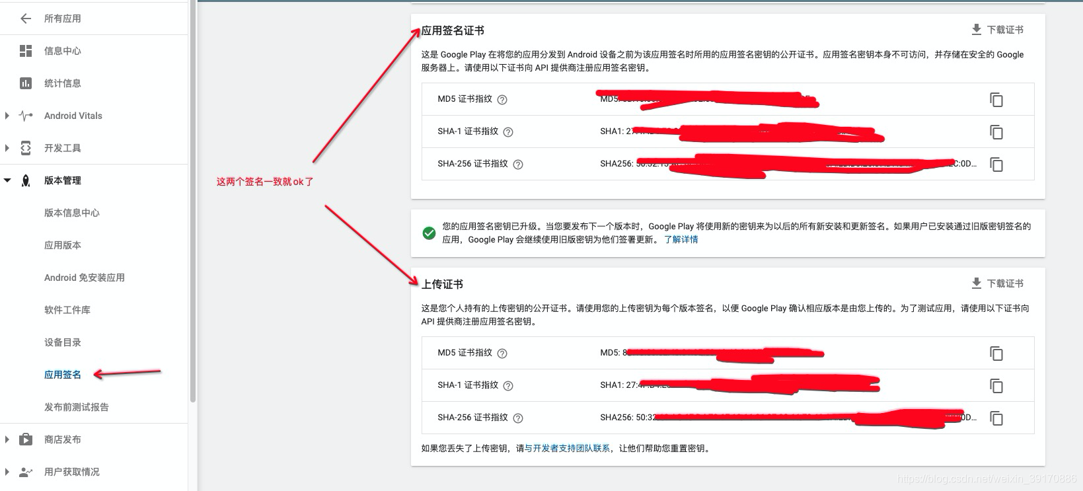Image resolution: width=1083 pixels, height=491 pixels.
Task: Open 应用版本 menu item
Action: coord(63,245)
